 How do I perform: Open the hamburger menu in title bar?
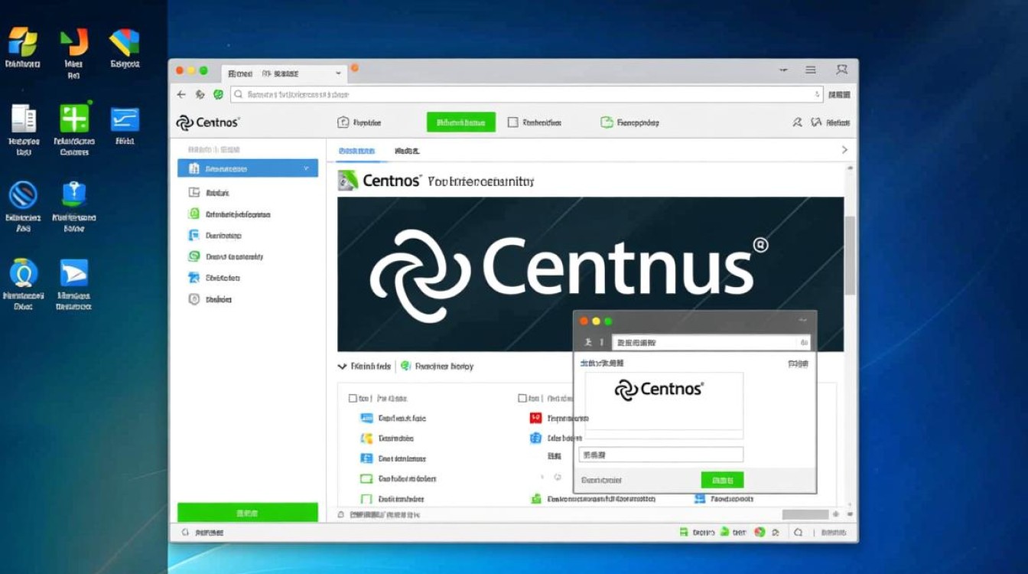811,70
